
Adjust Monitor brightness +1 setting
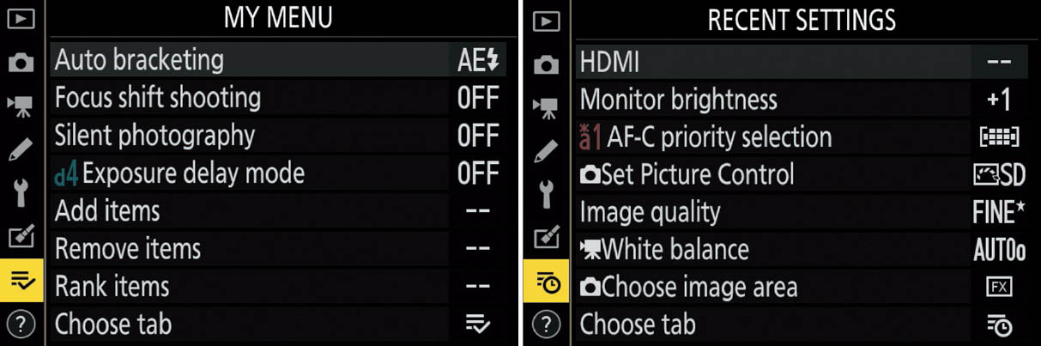[x=999, y=100]
